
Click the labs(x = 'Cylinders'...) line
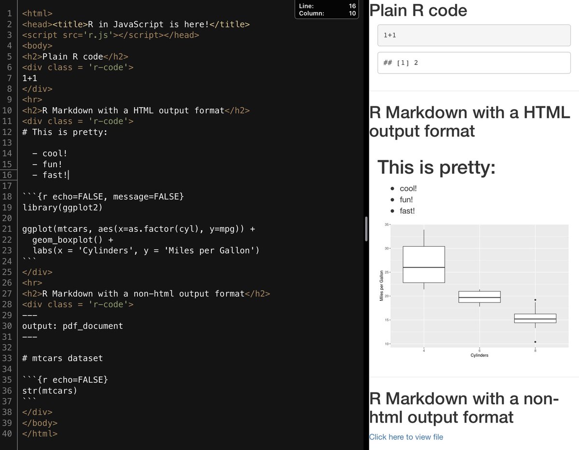pos(146,251)
